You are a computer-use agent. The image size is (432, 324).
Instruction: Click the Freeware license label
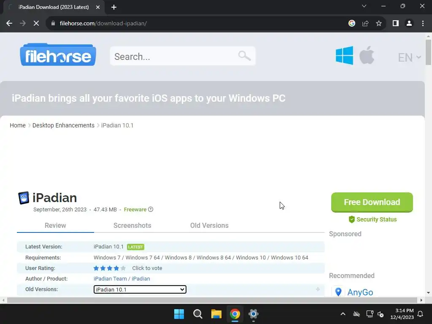[135, 209]
